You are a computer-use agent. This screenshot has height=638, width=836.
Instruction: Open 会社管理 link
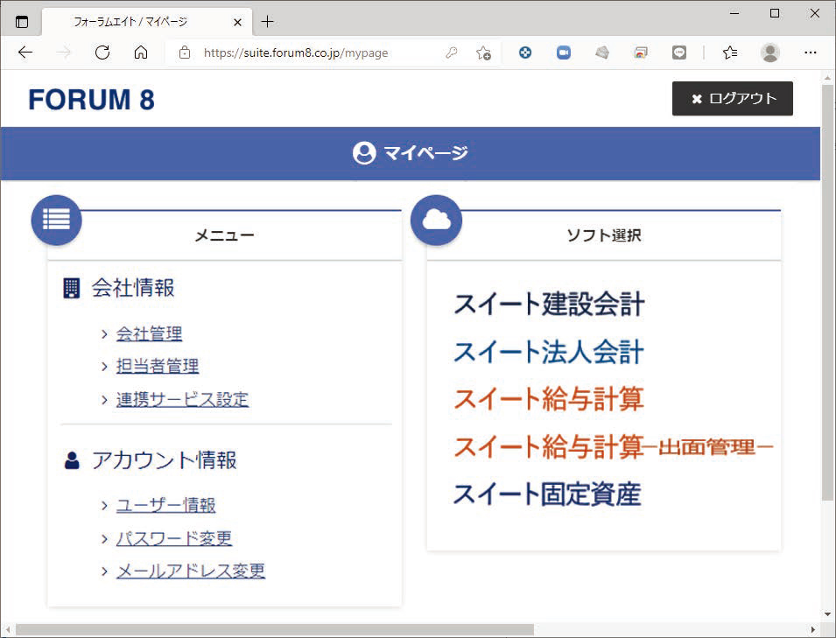click(150, 333)
